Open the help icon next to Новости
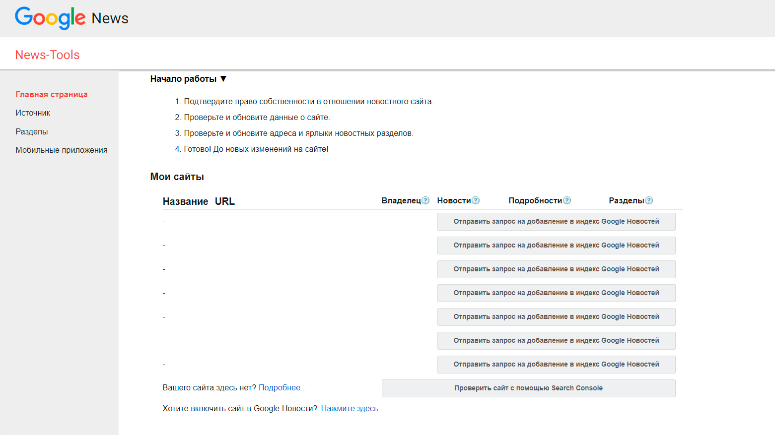The image size is (775, 435). [476, 200]
